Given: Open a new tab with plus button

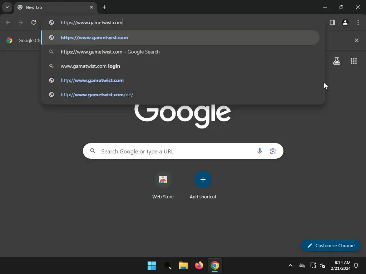Looking at the screenshot, I should (x=104, y=7).
